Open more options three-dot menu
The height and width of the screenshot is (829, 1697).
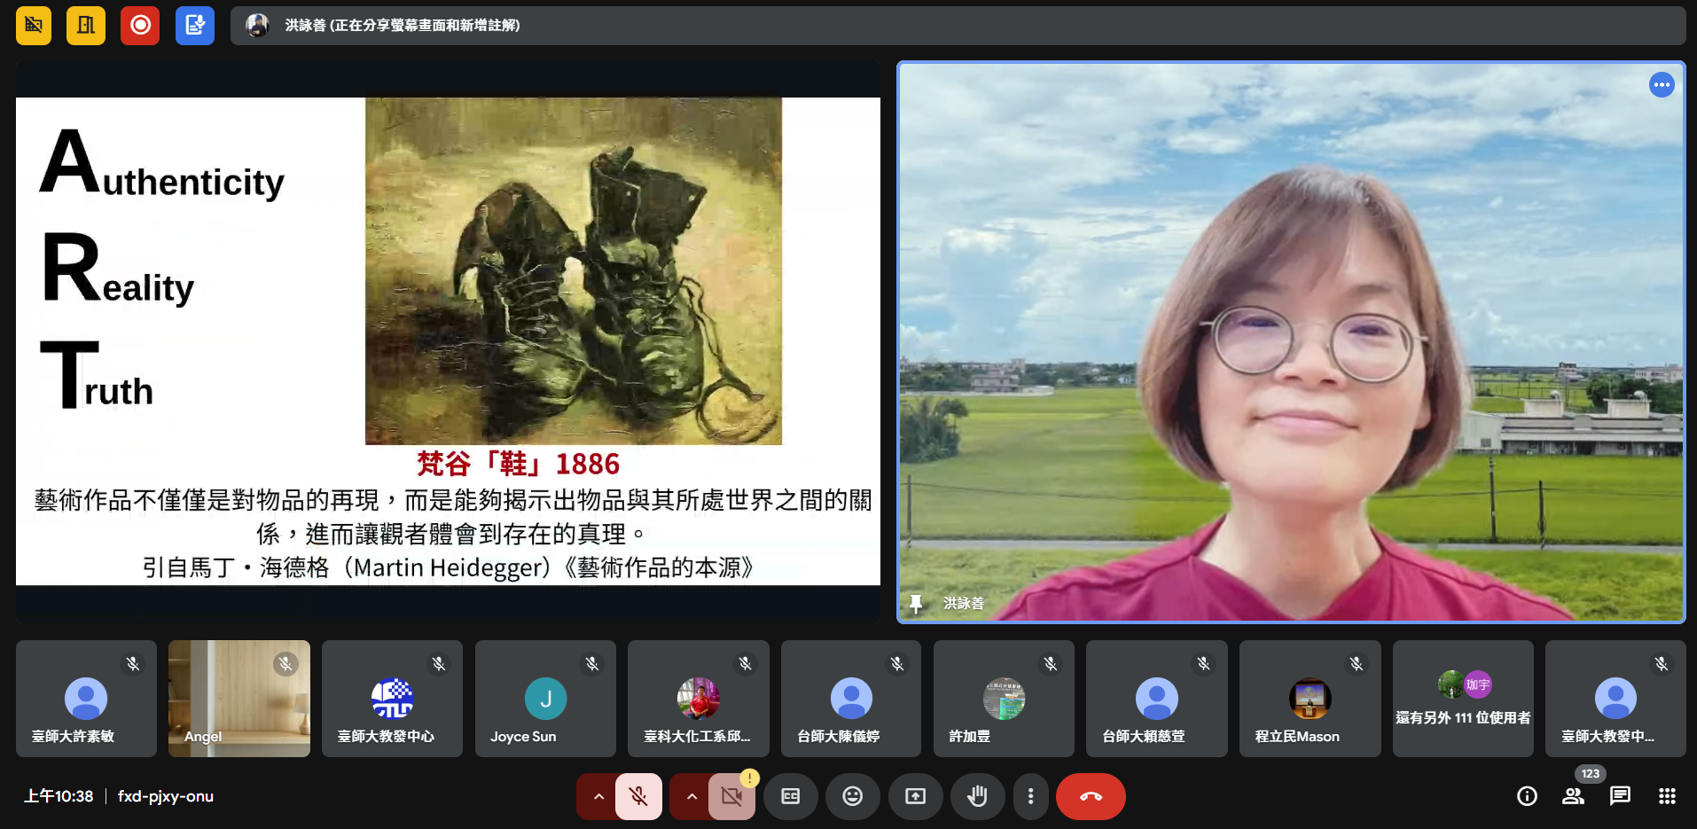click(1030, 796)
